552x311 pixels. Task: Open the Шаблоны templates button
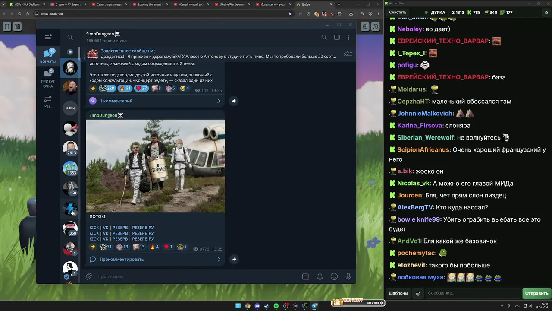pyautogui.click(x=398, y=293)
